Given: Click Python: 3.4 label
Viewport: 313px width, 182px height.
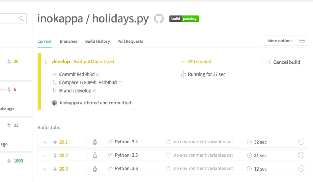Looking at the screenshot, I should point(126,142).
